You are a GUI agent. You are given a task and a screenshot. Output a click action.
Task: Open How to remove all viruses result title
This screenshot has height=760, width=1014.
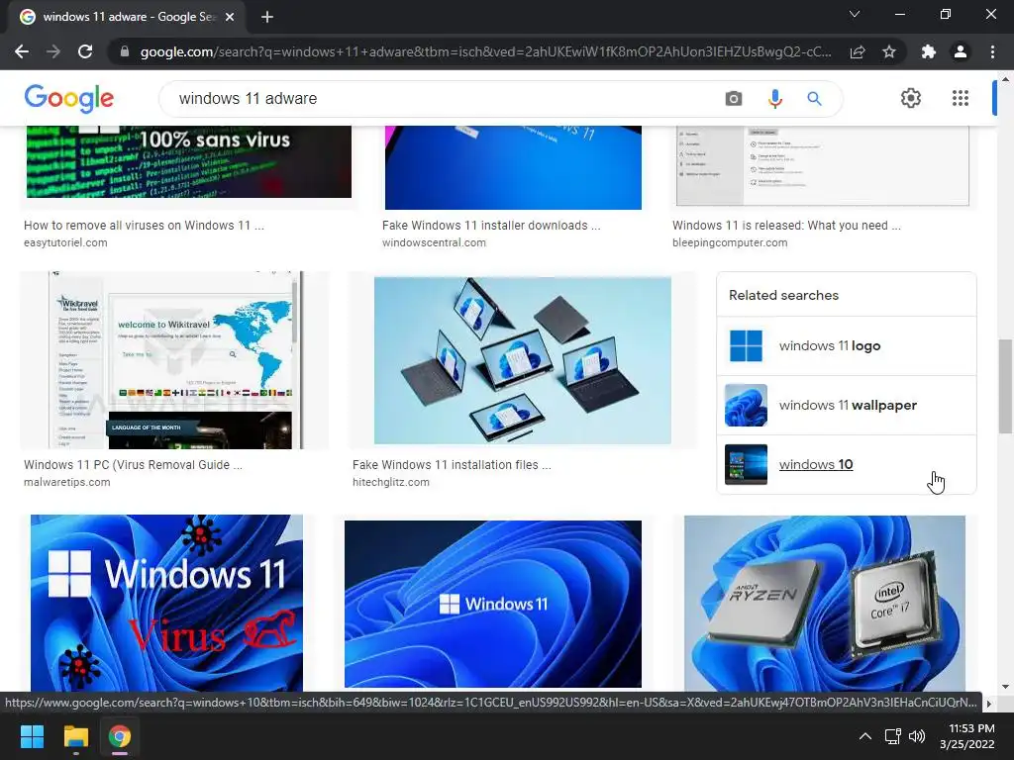pos(144,225)
